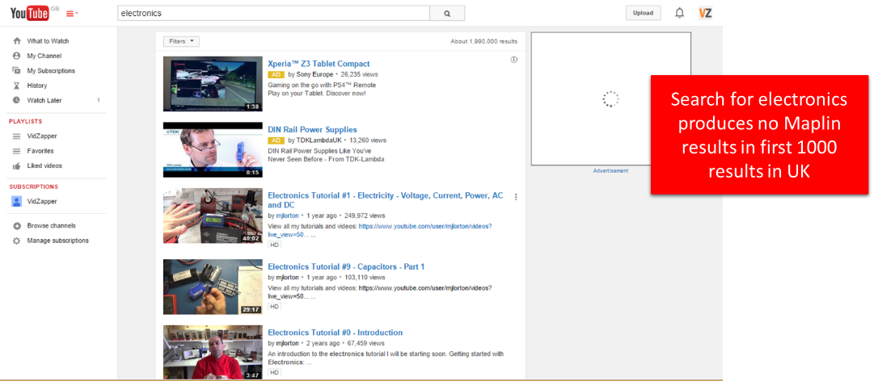The width and height of the screenshot is (874, 381).
Task: Click the search magnifier button
Action: click(447, 14)
